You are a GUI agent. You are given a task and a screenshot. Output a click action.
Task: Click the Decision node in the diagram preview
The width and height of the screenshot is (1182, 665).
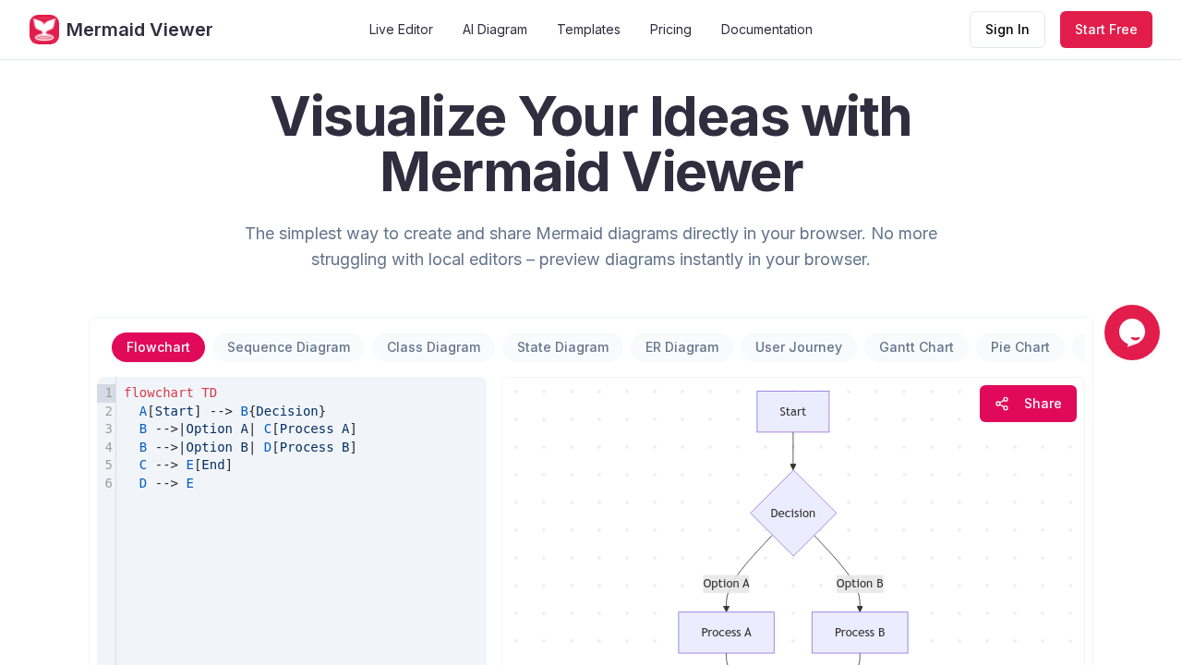[792, 513]
